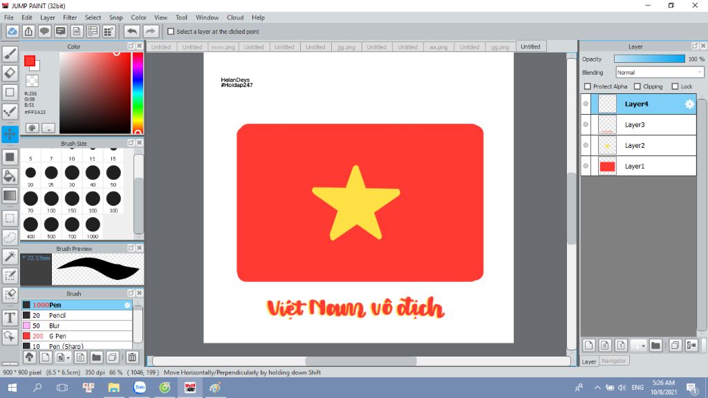This screenshot has width=708, height=398.
Task: Download brush from cloud icon
Action: pyautogui.click(x=29, y=357)
